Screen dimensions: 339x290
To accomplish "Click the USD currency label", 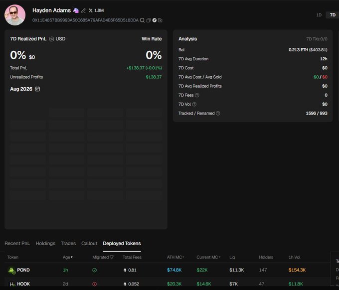I will (60, 39).
